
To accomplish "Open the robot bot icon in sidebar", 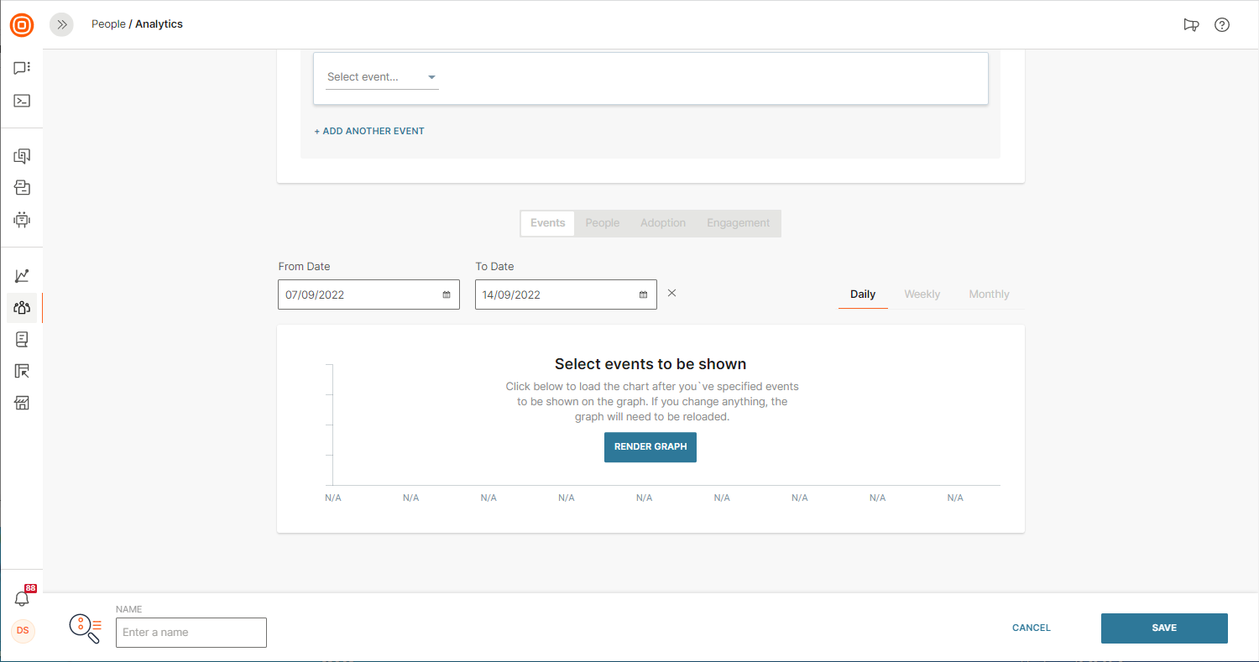I will click(x=22, y=220).
